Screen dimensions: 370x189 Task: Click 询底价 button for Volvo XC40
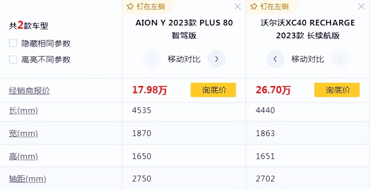point(337,90)
